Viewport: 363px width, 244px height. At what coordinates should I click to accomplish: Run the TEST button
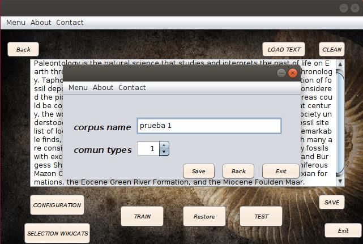click(261, 216)
